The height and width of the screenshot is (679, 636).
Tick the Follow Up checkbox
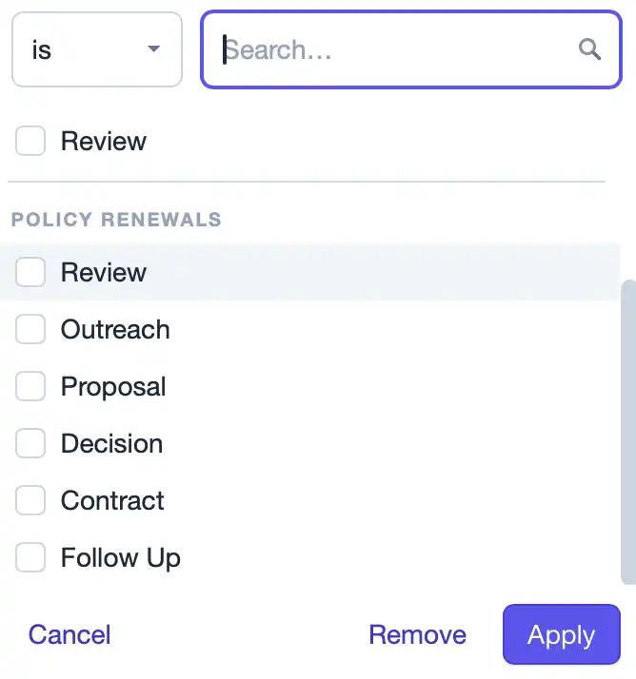point(30,557)
